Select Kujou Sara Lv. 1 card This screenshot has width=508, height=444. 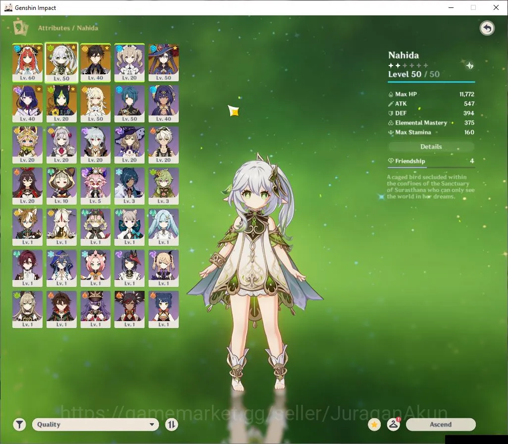pyautogui.click(x=129, y=268)
